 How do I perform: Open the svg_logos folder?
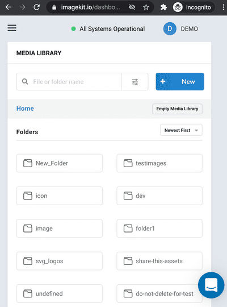point(60,261)
